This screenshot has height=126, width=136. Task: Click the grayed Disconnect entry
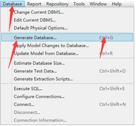point(67,112)
